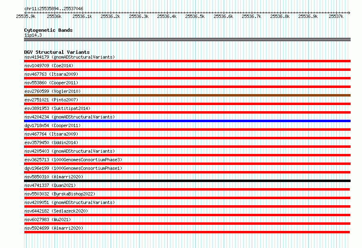Click the nsv4194179 gnomADStructuralVariants label
Screen dimensions: 362x248
coord(70,57)
